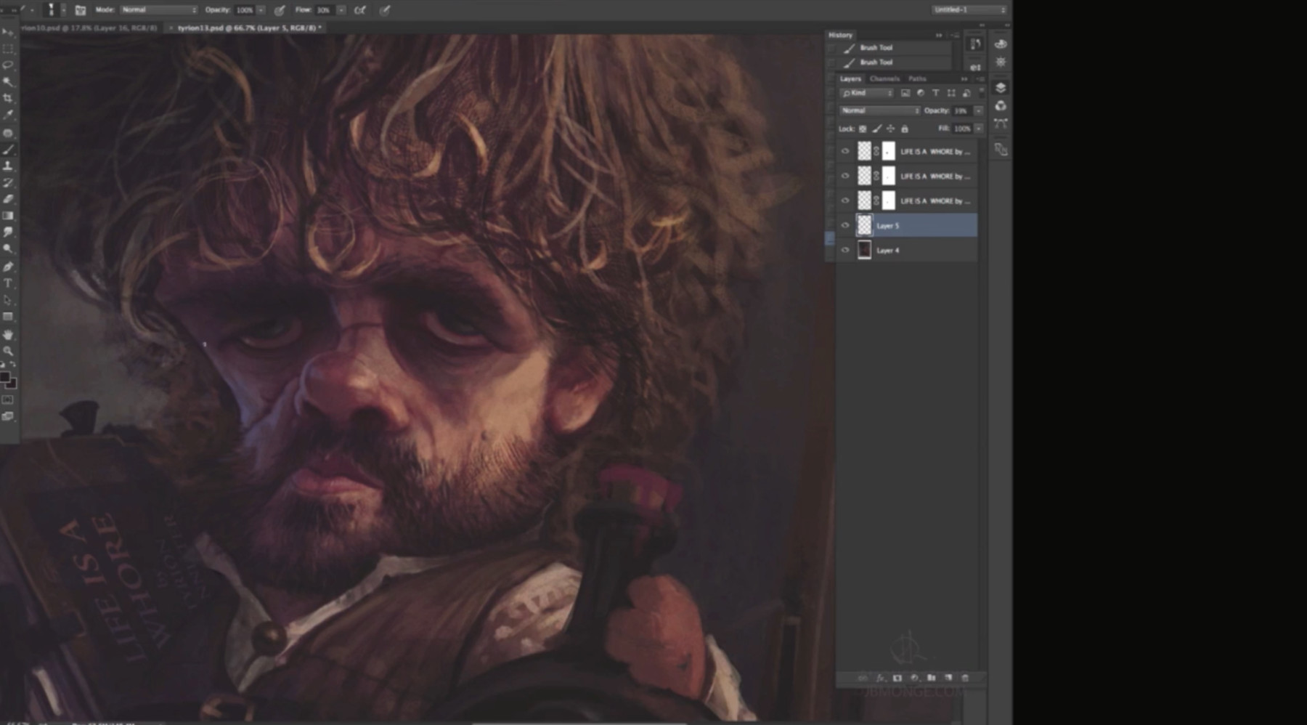The height and width of the screenshot is (725, 1307).
Task: Hide Layer 5 visibility eye
Action: pyautogui.click(x=844, y=225)
